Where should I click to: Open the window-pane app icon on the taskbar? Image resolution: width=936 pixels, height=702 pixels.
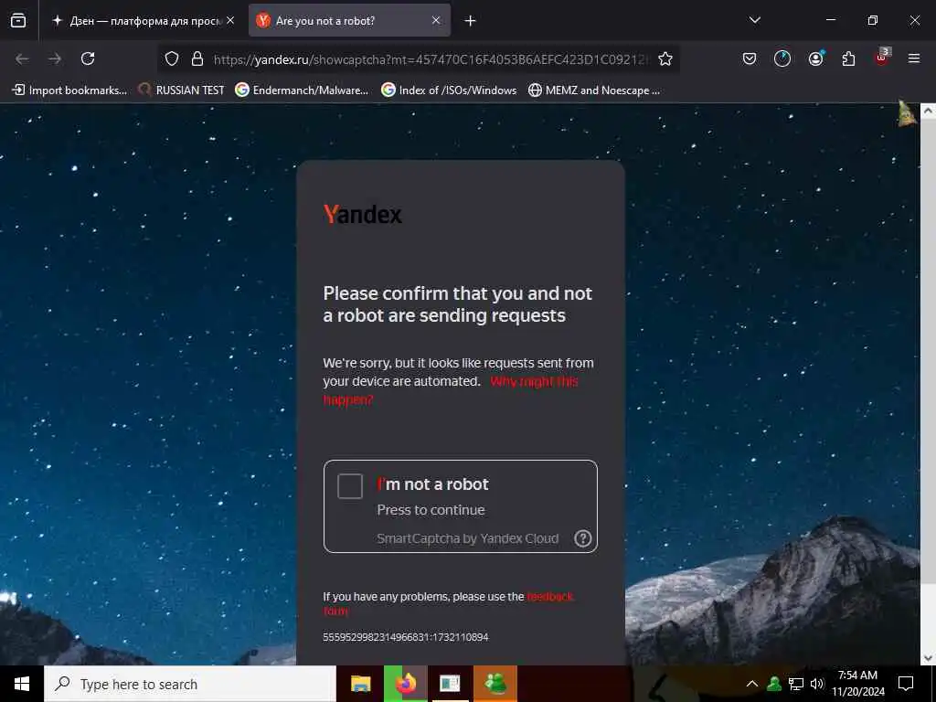pyautogui.click(x=450, y=684)
